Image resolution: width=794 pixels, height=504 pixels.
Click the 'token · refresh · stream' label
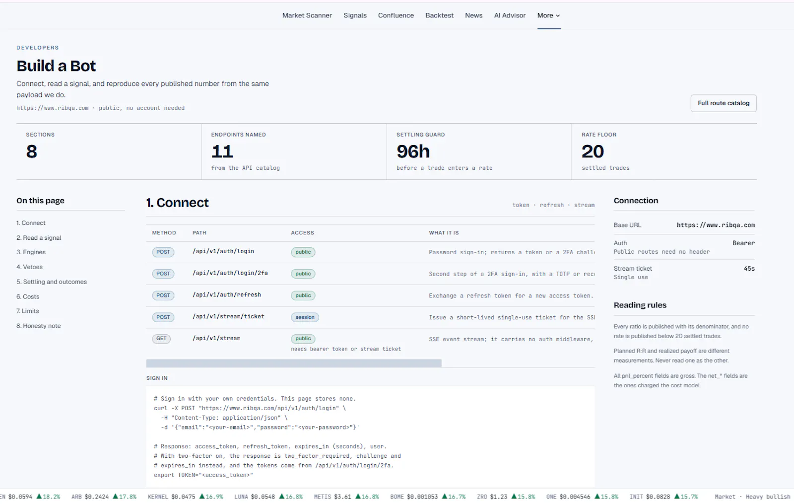[x=553, y=205]
